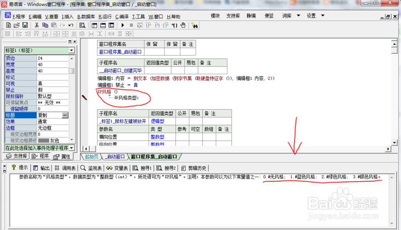Screen dimensions: 401x230
Task: Paste with the clipboard icon
Action: coord(54,25)
